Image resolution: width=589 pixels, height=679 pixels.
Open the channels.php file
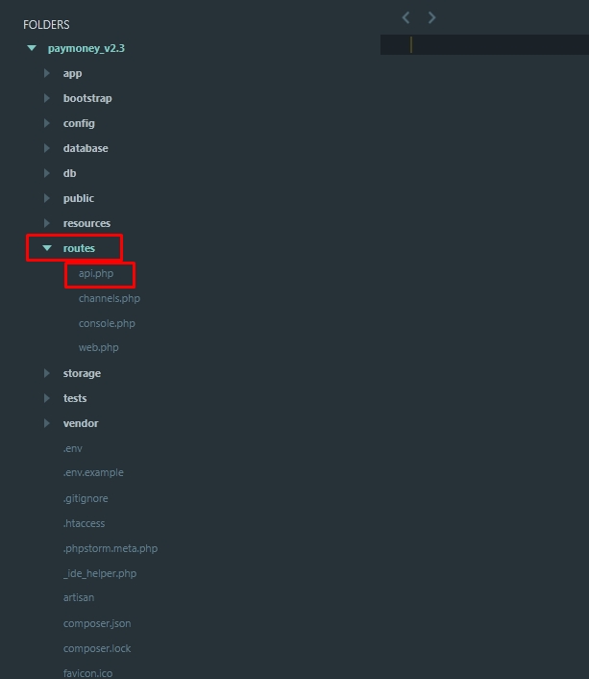[110, 298]
